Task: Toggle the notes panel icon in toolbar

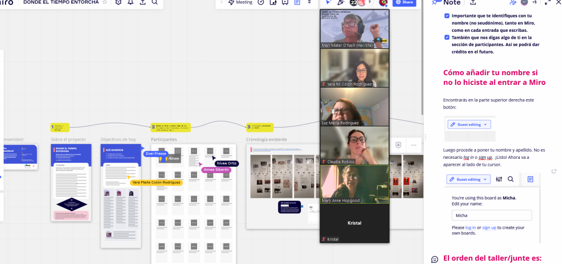Action: (x=297, y=2)
